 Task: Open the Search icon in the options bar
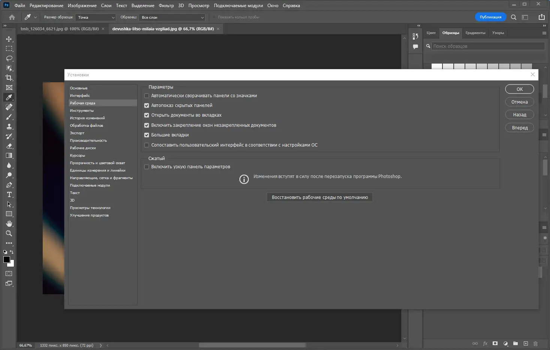514,17
